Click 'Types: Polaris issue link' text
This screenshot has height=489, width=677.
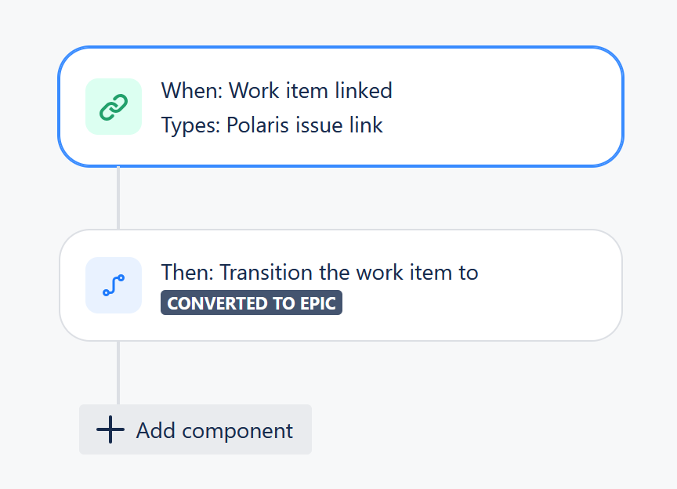pos(272,125)
